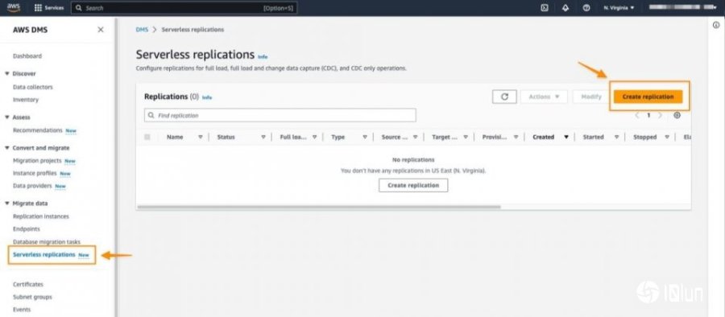Open Recommendations in the sidebar

click(x=37, y=130)
